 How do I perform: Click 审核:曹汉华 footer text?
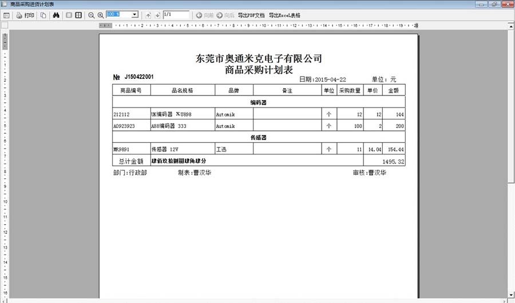tap(370, 173)
